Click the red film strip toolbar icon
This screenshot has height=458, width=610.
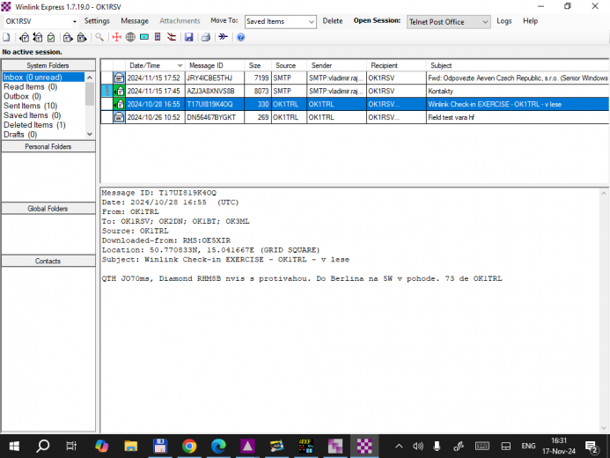[x=158, y=37]
